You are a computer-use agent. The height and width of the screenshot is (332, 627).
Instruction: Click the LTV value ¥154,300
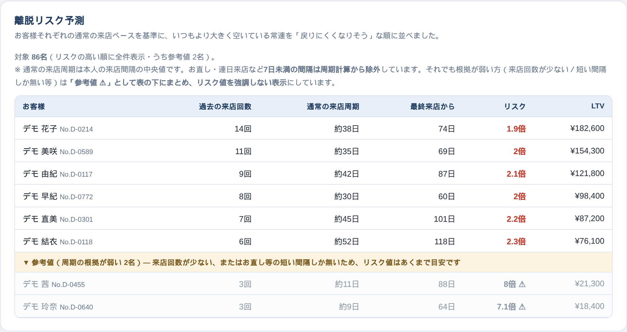click(587, 151)
